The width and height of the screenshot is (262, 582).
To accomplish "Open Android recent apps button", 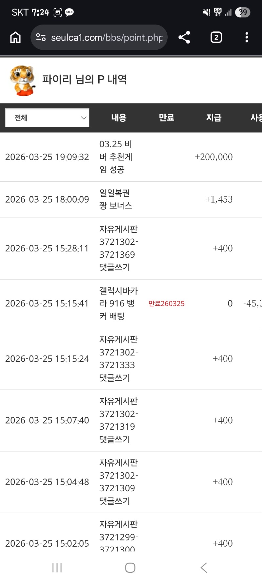I will [57, 568].
